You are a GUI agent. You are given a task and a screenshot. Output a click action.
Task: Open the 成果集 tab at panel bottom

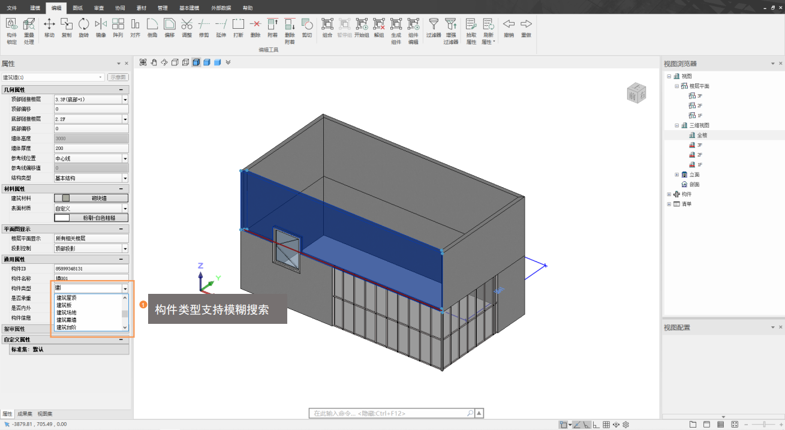pos(25,414)
